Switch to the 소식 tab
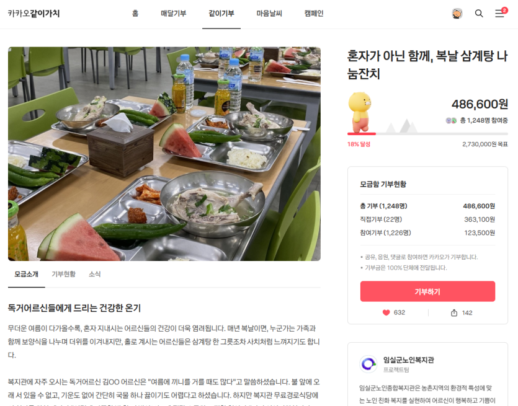 tap(94, 274)
